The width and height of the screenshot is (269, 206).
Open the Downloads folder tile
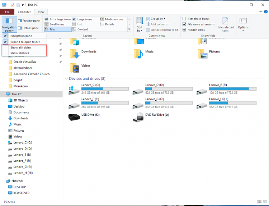(x=84, y=54)
